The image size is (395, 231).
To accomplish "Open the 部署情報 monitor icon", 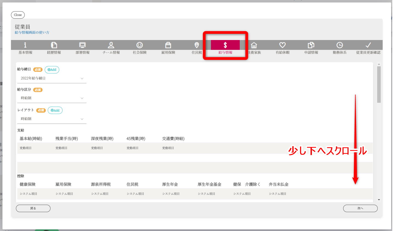I will click(x=83, y=45).
